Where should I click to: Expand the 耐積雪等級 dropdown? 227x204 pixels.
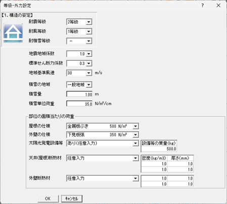tap(88, 41)
